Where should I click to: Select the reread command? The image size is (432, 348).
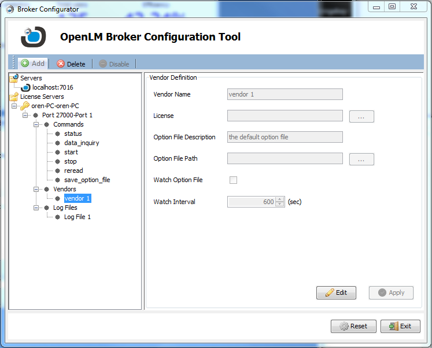pos(73,171)
